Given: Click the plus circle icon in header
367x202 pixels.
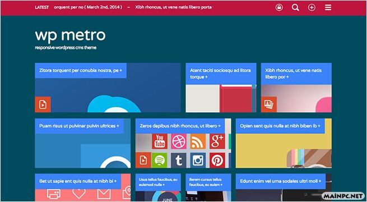Looking at the screenshot, I should pyautogui.click(x=312, y=8).
